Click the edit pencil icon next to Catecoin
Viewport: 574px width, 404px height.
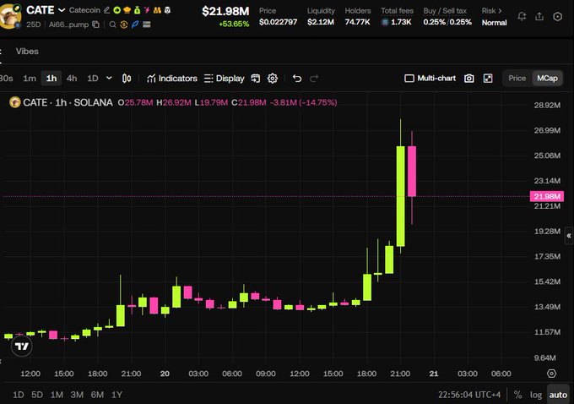107,10
